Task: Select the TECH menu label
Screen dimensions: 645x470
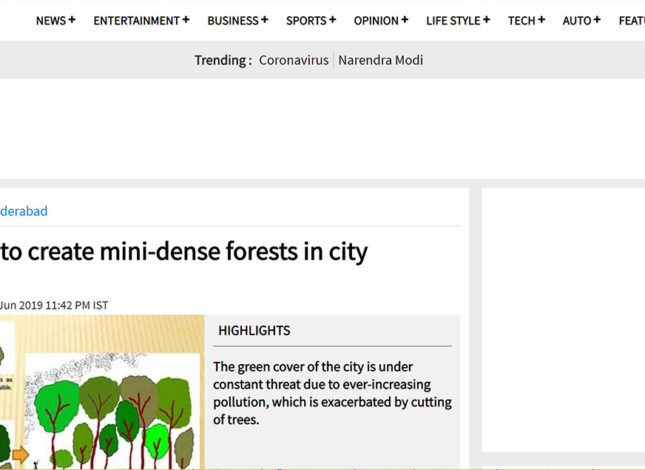Action: [x=521, y=21]
